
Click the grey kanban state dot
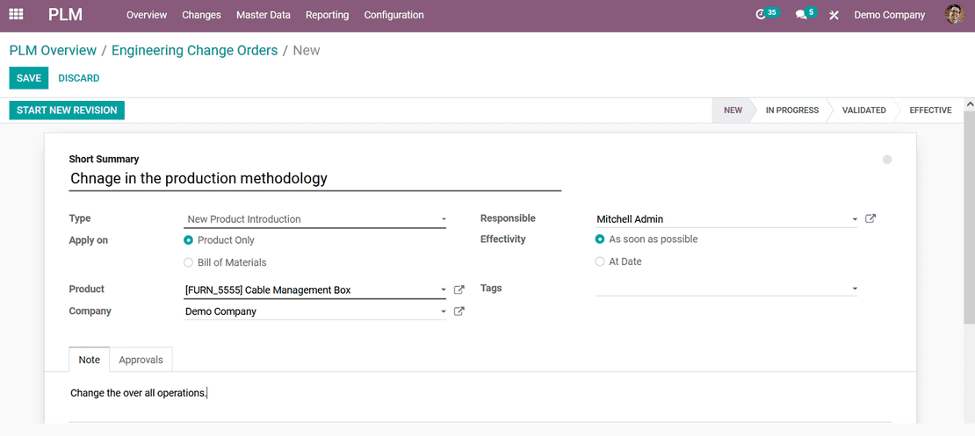click(887, 160)
